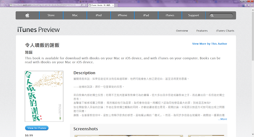Click View More by This Author
Image resolution: width=254 pixels, height=137 pixels.
[x=210, y=44]
